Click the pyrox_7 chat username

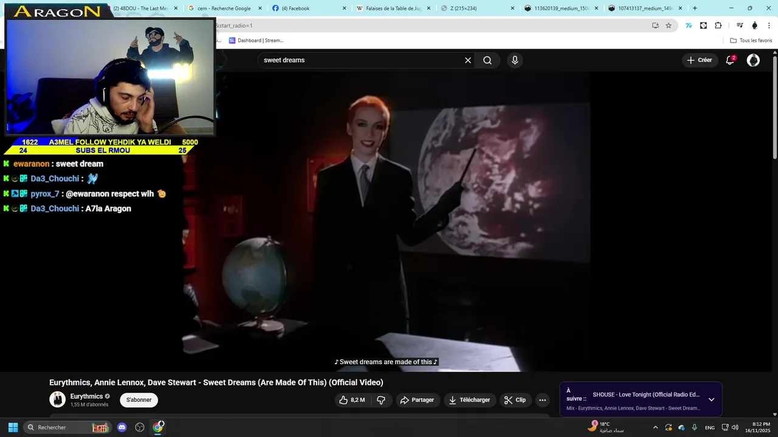(45, 194)
